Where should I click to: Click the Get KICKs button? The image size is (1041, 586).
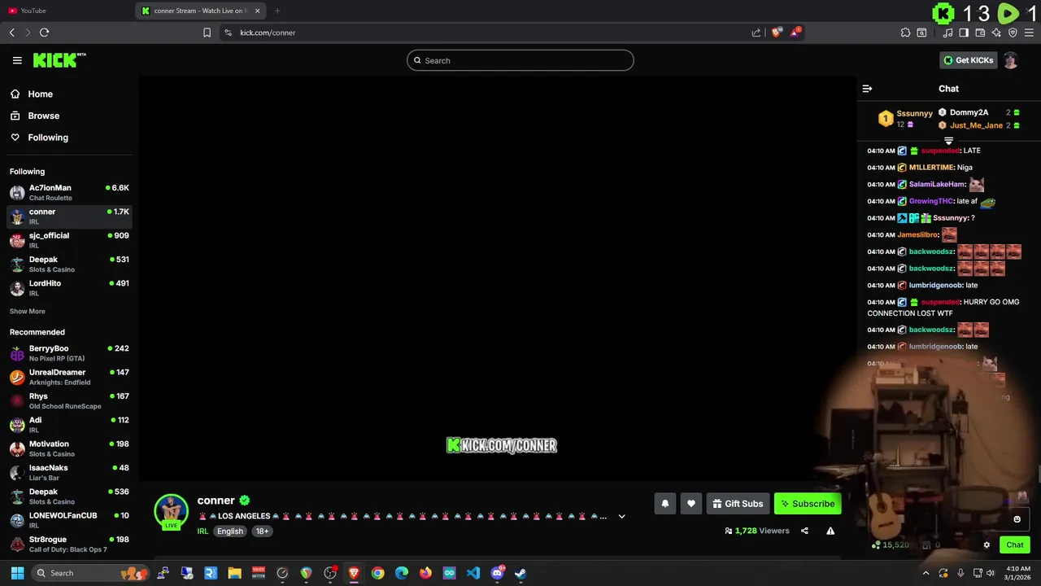[x=968, y=60]
